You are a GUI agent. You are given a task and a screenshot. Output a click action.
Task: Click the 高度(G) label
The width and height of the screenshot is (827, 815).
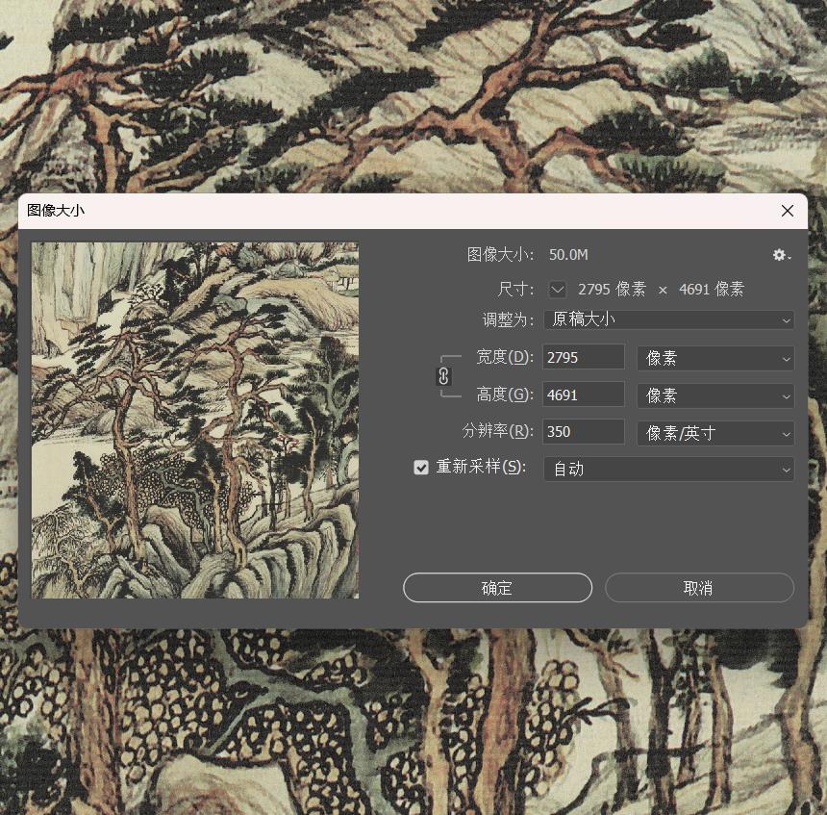pyautogui.click(x=505, y=395)
